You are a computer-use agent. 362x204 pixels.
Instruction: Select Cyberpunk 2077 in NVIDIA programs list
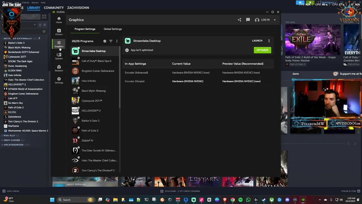[x=94, y=101]
